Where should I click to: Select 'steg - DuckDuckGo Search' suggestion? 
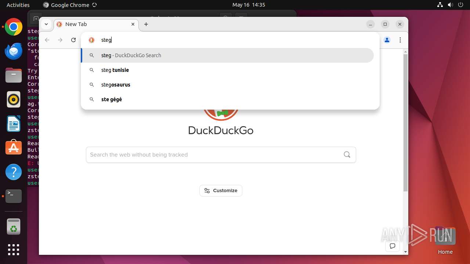pyautogui.click(x=227, y=55)
